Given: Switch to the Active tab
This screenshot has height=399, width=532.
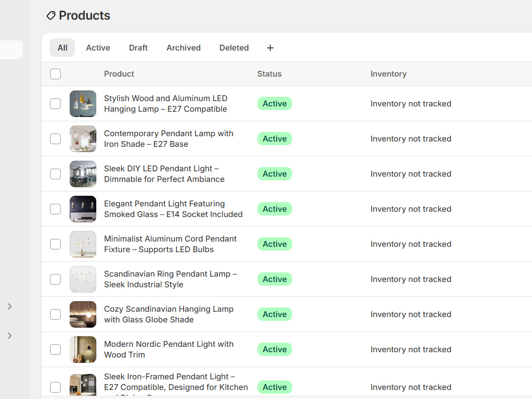Looking at the screenshot, I should [x=98, y=48].
